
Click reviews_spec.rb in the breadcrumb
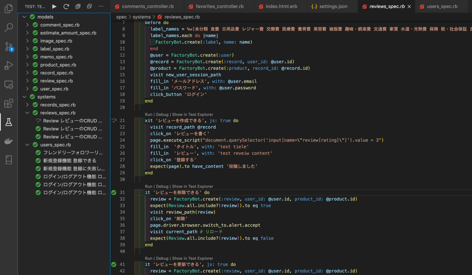click(x=182, y=17)
